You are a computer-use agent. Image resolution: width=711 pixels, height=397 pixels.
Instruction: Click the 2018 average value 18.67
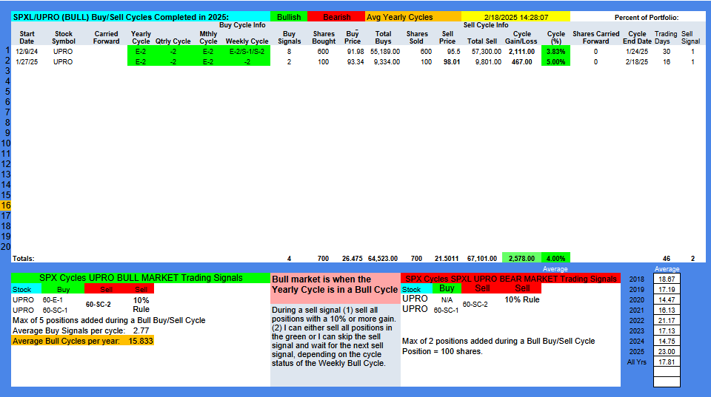(667, 279)
